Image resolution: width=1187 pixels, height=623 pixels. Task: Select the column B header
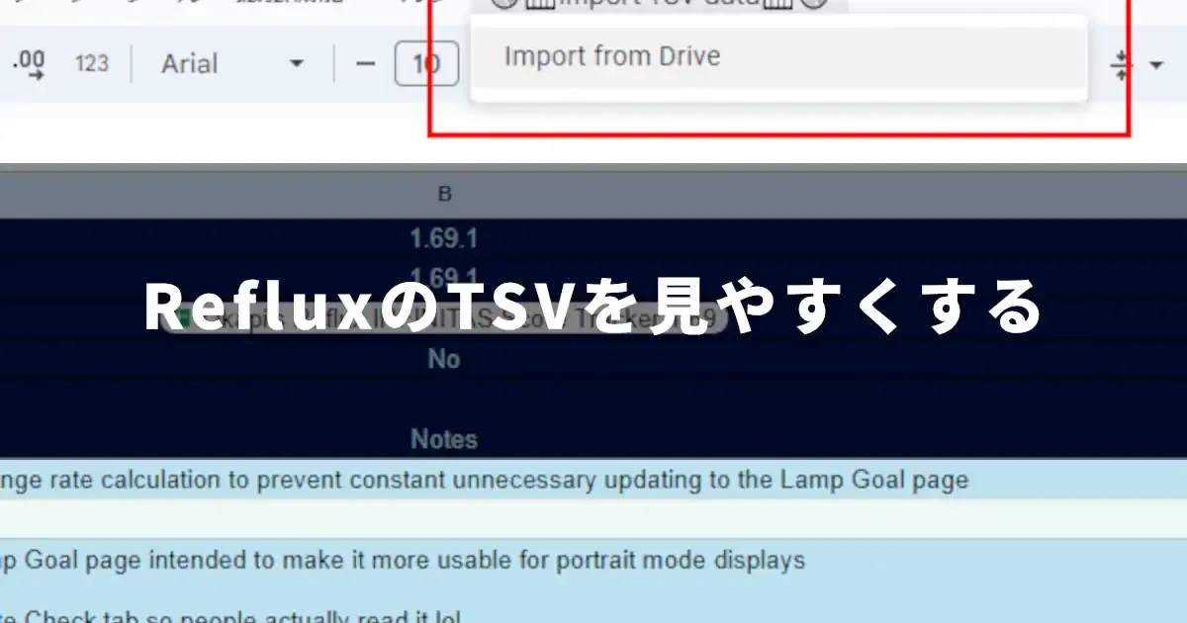click(x=445, y=195)
